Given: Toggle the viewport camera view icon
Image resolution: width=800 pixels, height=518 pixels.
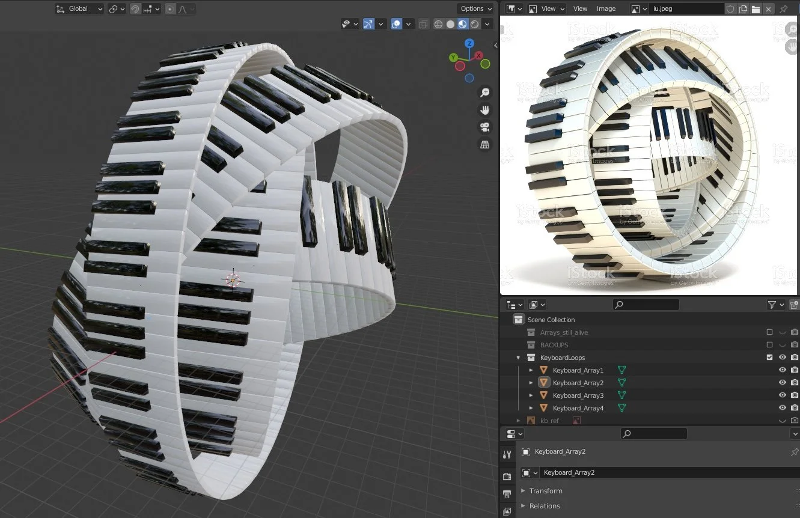Looking at the screenshot, I should click(484, 127).
